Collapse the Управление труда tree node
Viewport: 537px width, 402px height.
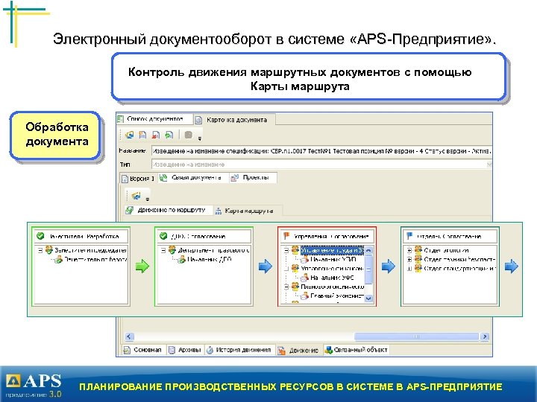[x=286, y=251]
